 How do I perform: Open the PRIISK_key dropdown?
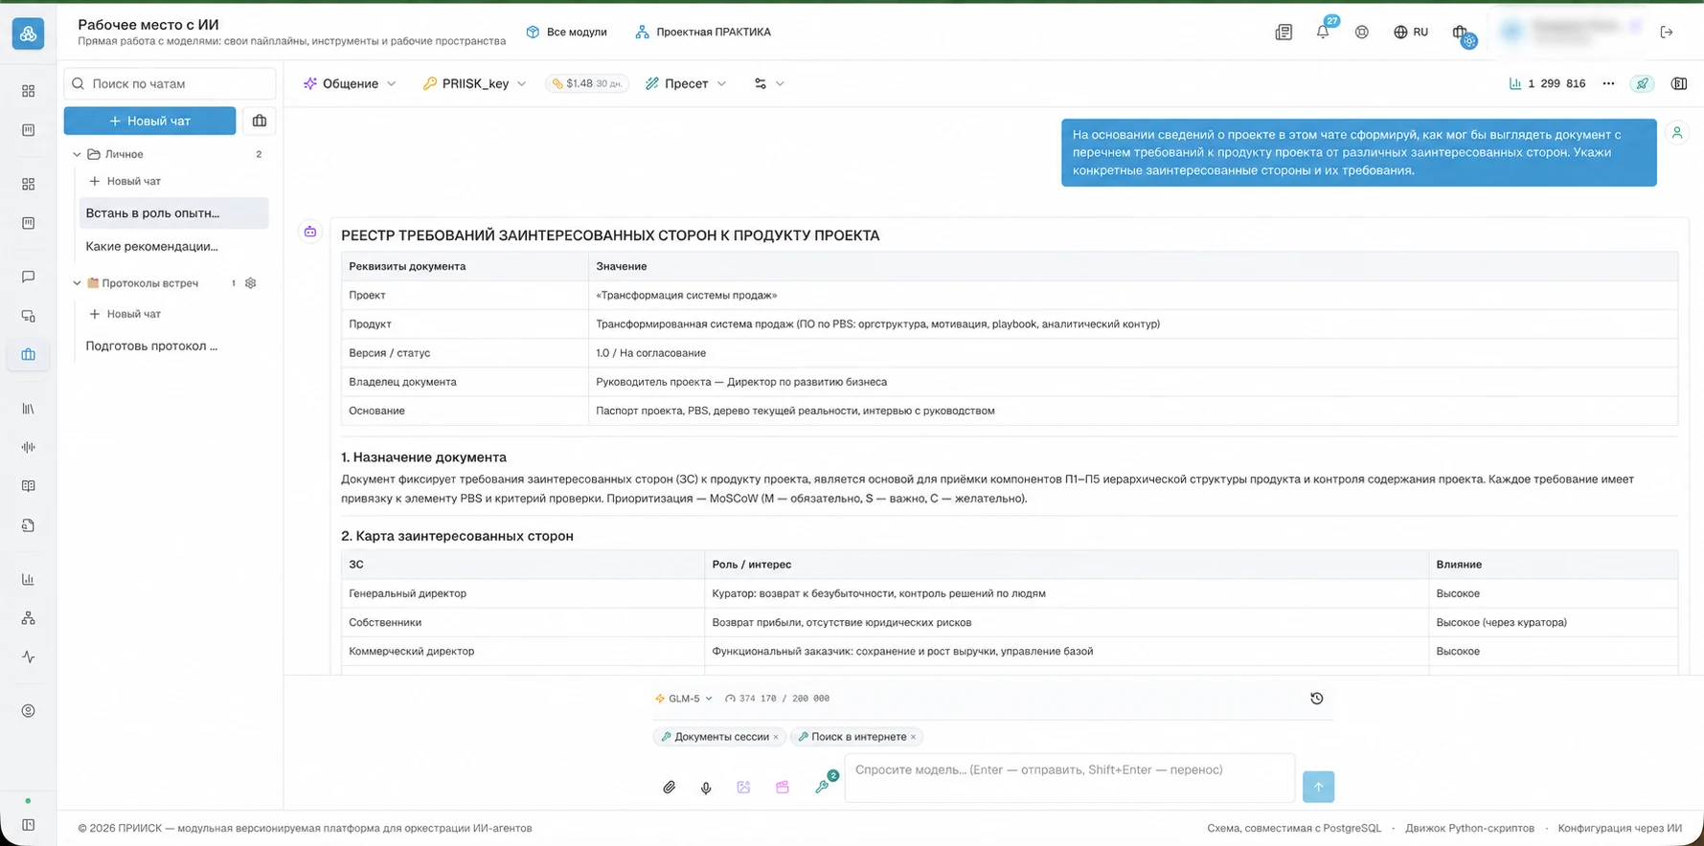coord(474,83)
